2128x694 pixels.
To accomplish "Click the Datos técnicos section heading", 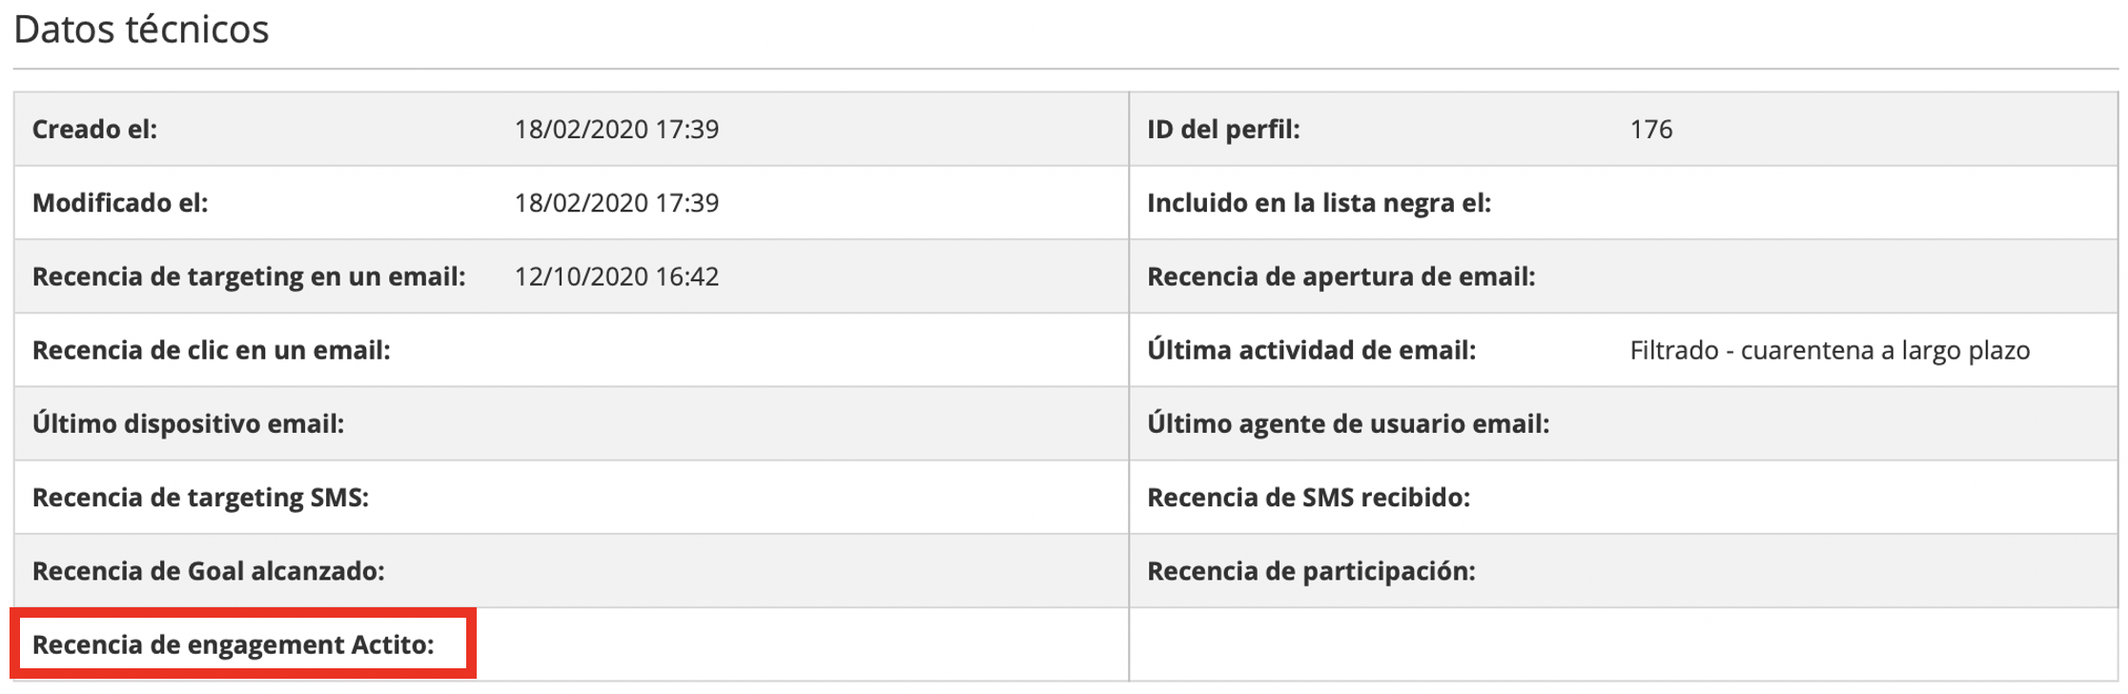I will pyautogui.click(x=141, y=30).
